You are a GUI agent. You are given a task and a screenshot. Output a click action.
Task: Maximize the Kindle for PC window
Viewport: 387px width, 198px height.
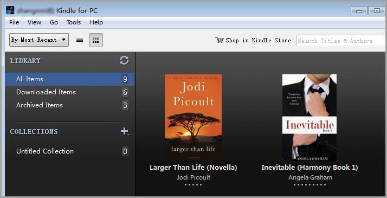click(x=377, y=11)
